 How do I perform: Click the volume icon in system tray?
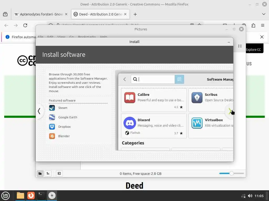[250, 196]
